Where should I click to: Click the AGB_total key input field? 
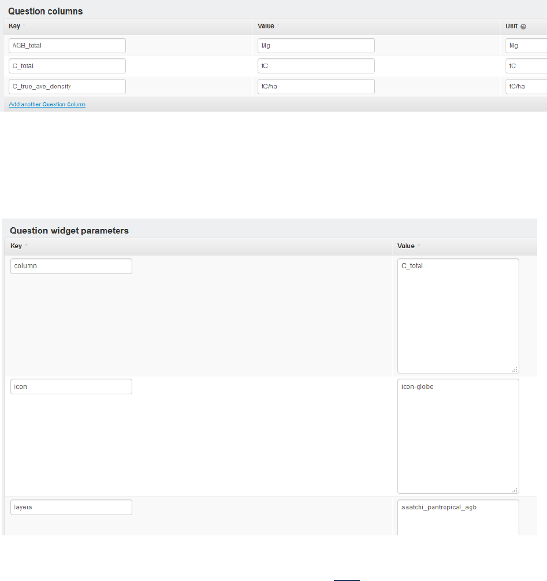[68, 46]
